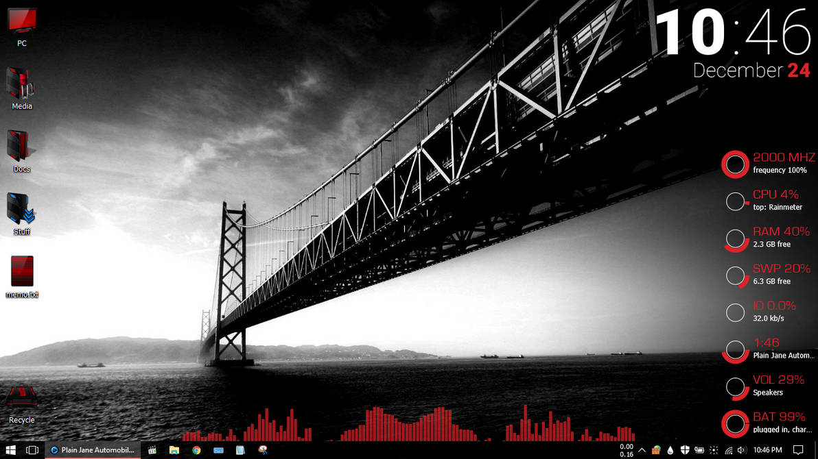Click the plugged in, char... battery label

click(x=782, y=430)
